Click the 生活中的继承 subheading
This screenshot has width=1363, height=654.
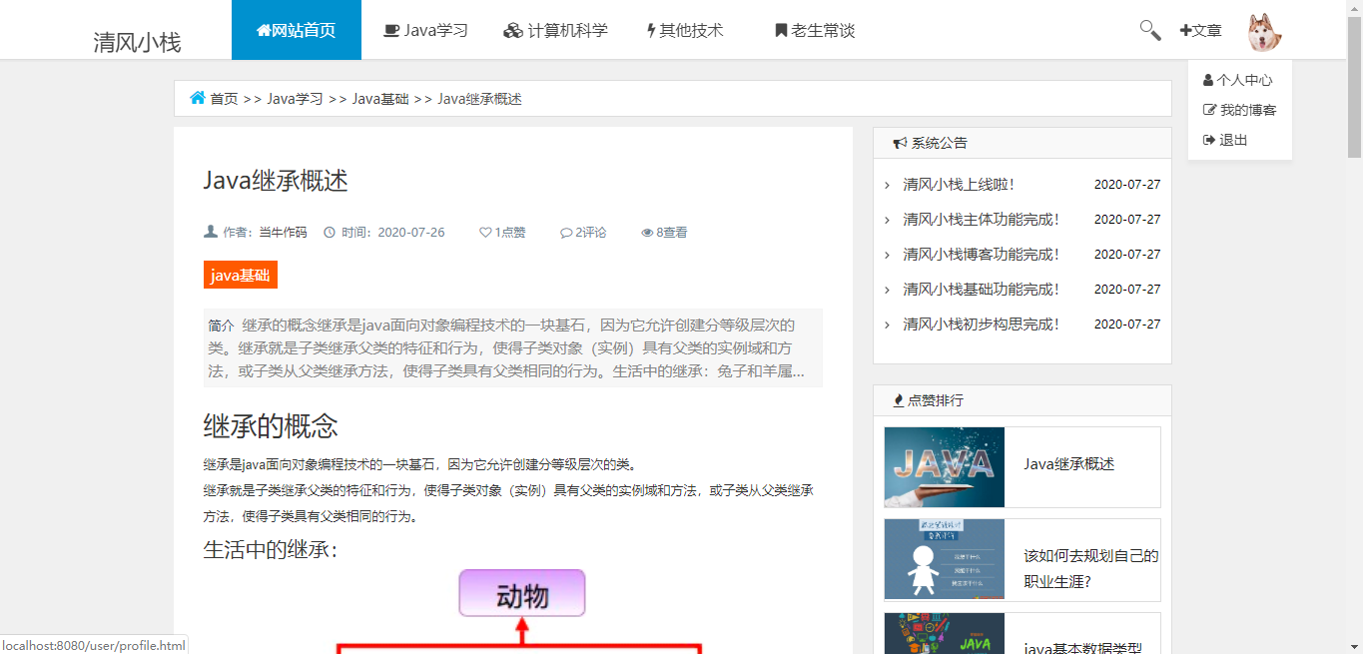pos(271,550)
